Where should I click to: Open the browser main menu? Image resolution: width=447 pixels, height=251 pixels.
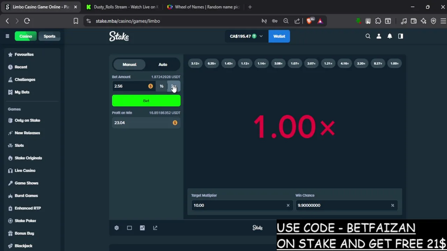[443, 21]
